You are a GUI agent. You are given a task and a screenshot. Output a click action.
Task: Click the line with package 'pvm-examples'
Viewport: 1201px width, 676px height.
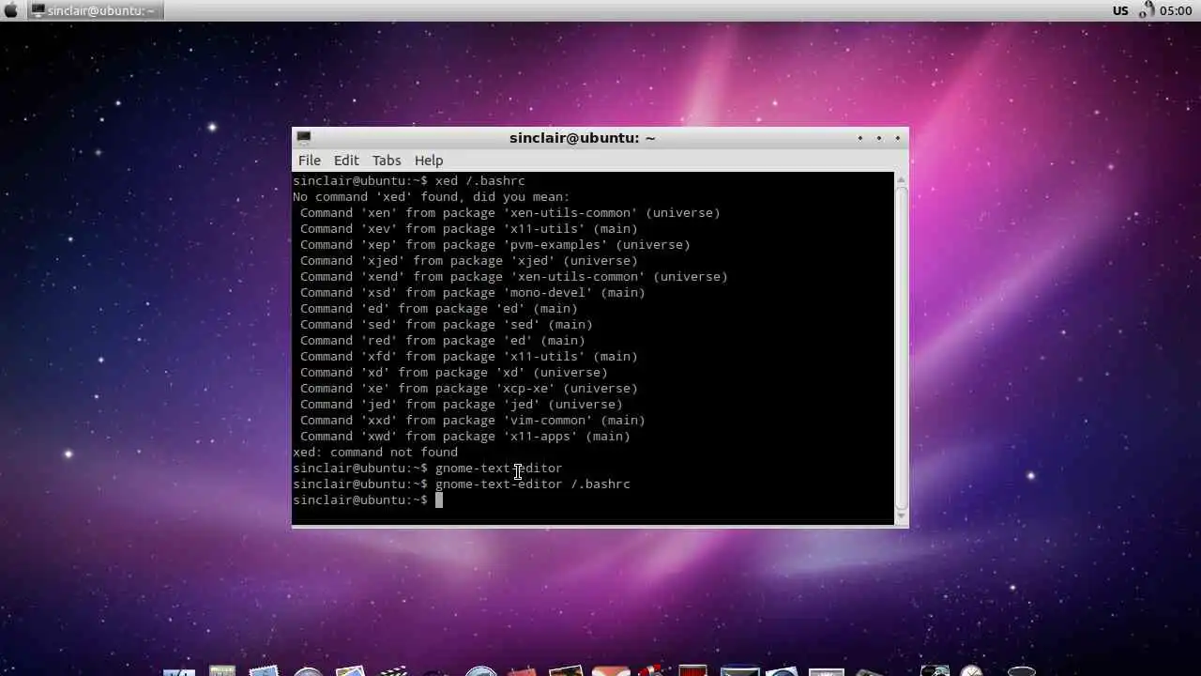[x=494, y=244]
